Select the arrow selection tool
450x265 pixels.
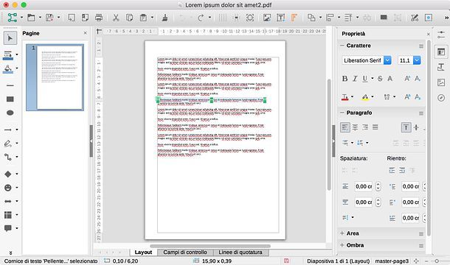point(10,38)
